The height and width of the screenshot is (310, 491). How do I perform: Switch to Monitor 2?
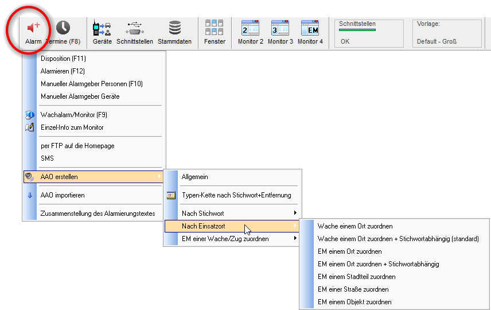[251, 28]
